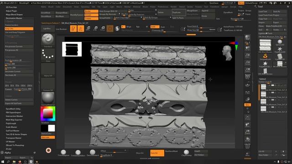
Task: Adjust the % of decimation slider
Action: [x=19, y=61]
